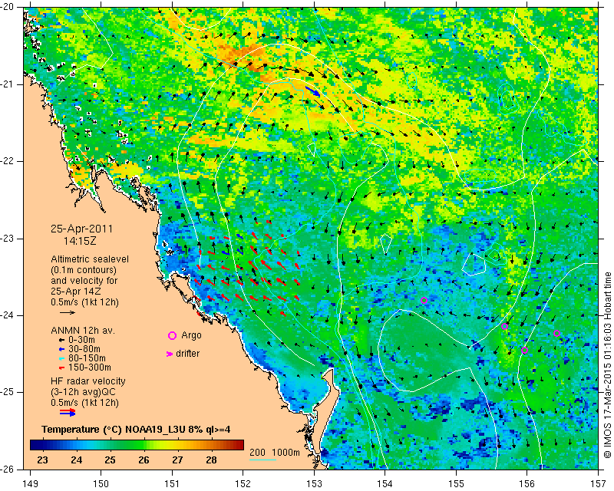Click the magenta drifter legend symbol
Viewport: 614px width, 491px height.
click(x=170, y=354)
